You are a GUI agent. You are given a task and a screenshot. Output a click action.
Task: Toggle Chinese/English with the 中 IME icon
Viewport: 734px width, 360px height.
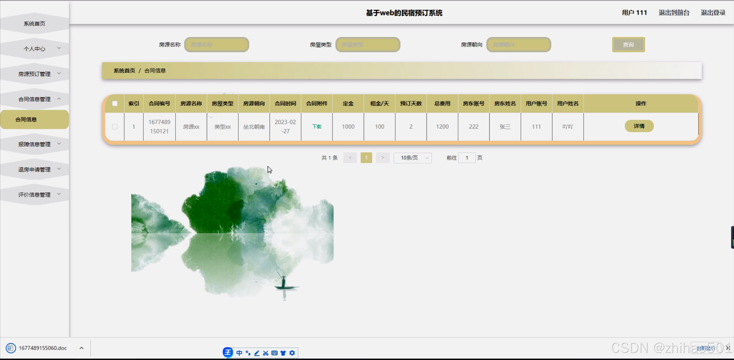point(240,353)
